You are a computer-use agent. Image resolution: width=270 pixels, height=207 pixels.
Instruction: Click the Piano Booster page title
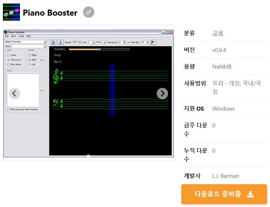tap(50, 13)
